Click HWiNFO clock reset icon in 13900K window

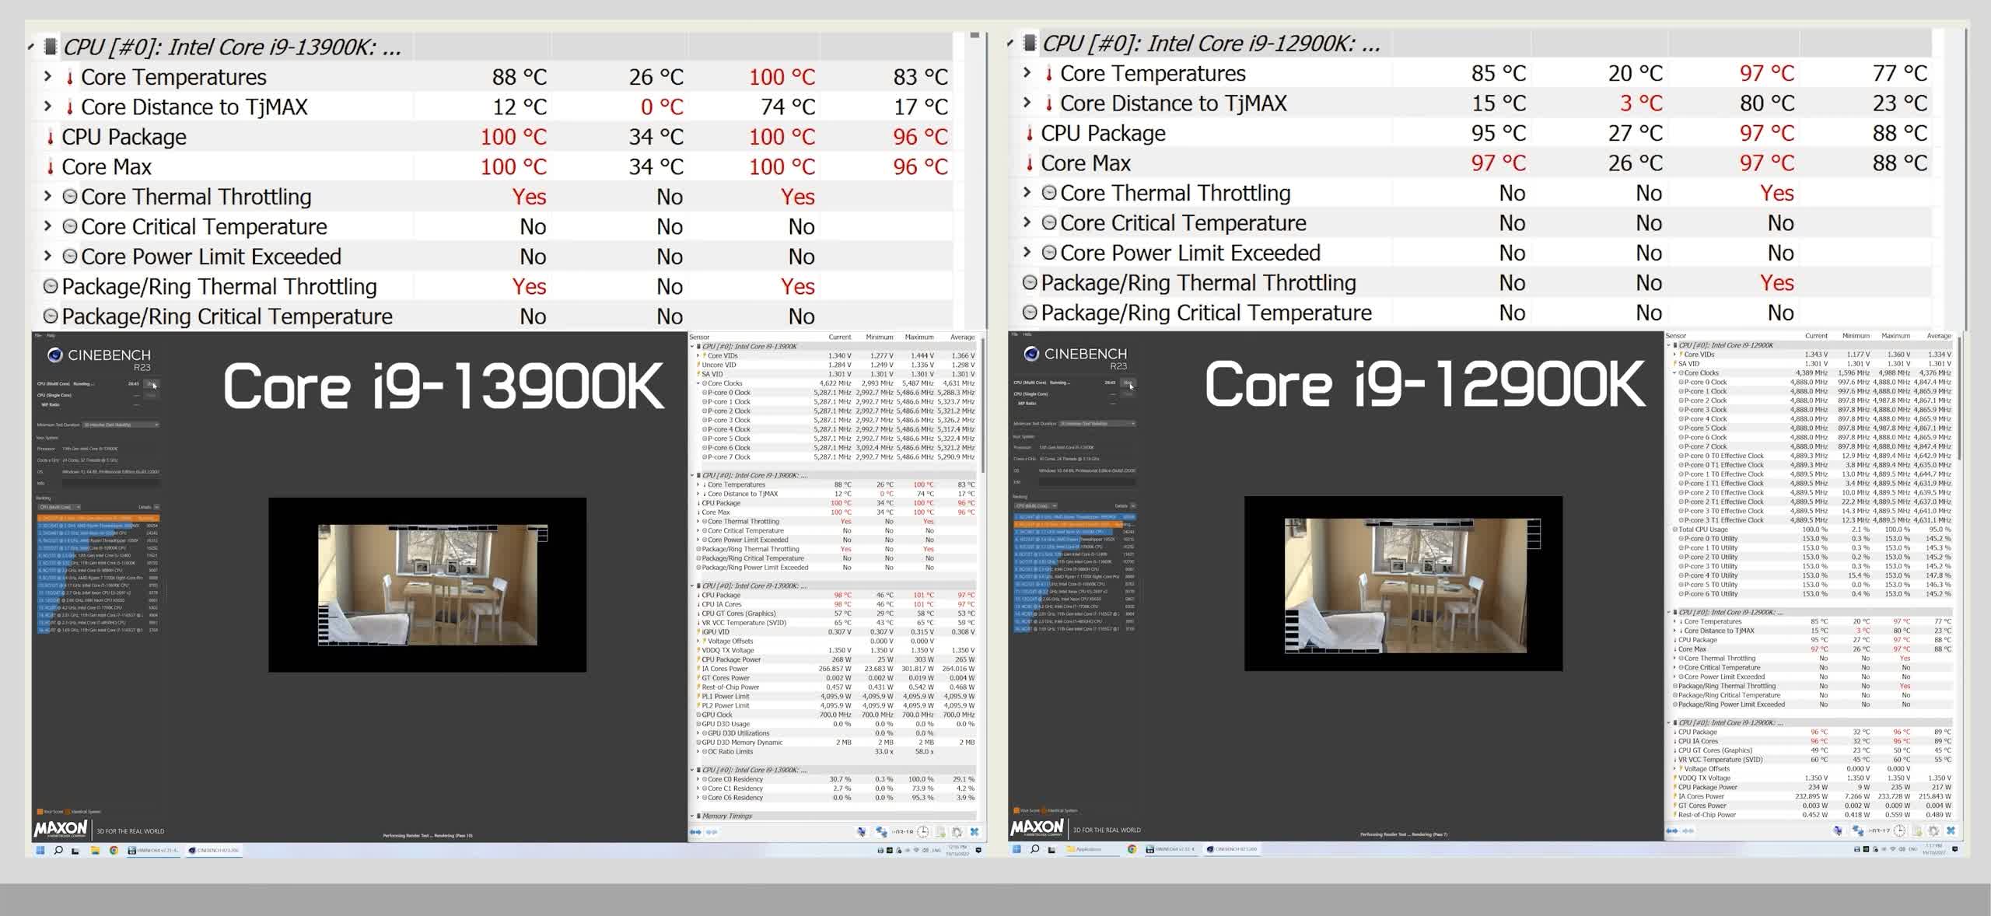coord(922,832)
